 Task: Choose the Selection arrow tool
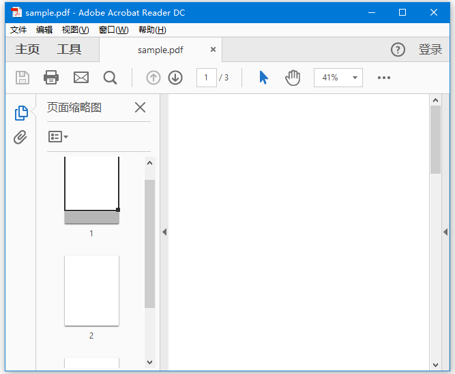263,78
